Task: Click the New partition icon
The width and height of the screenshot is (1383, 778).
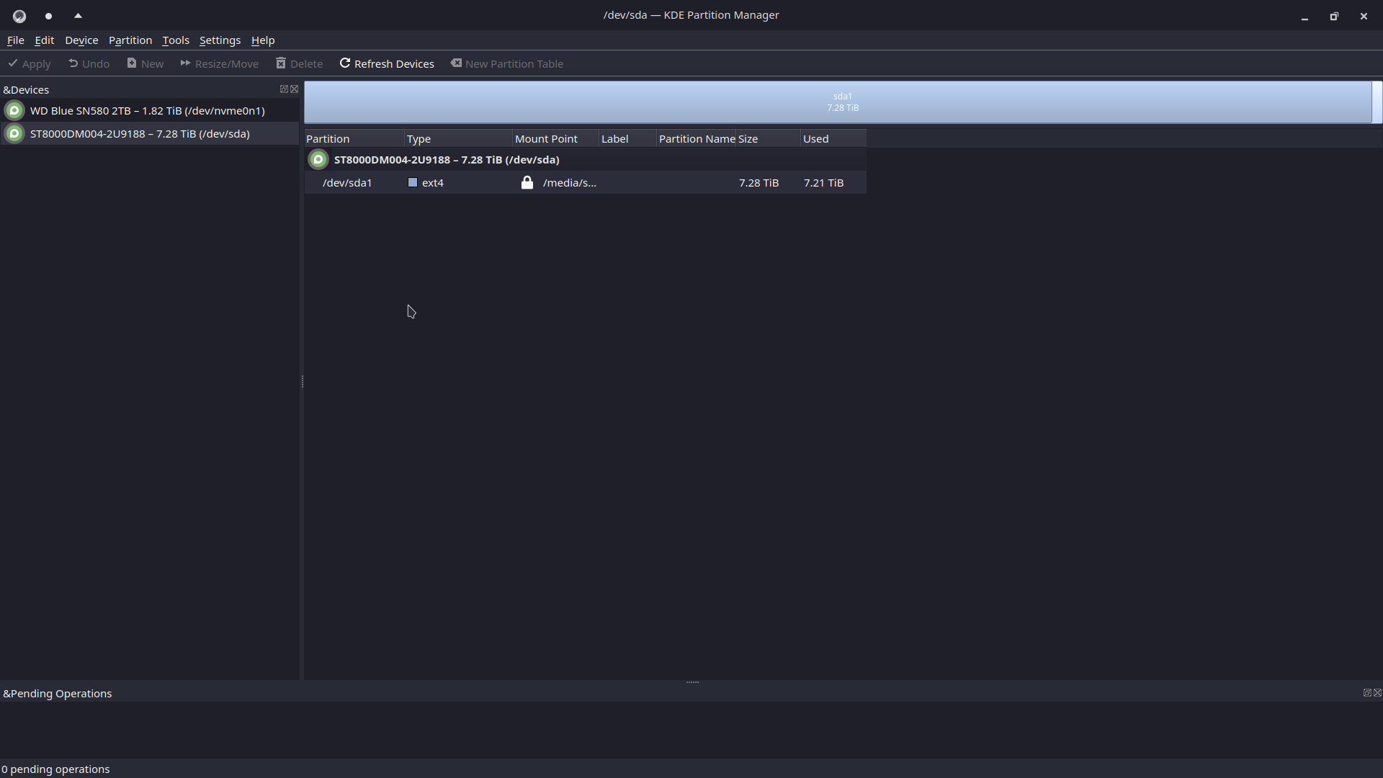Action: (x=132, y=63)
